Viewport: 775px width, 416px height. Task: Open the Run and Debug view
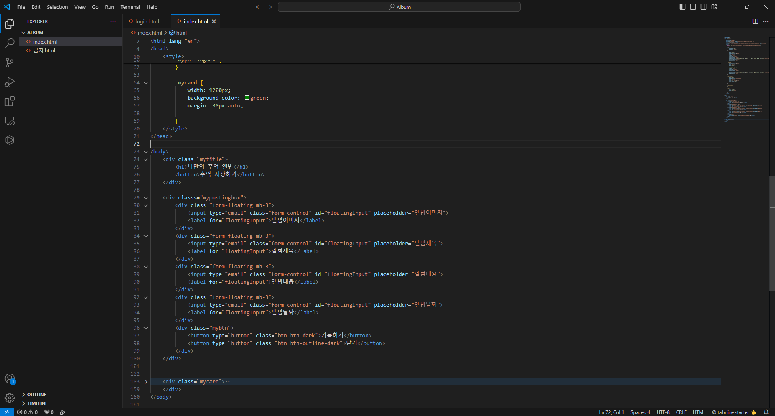point(10,82)
